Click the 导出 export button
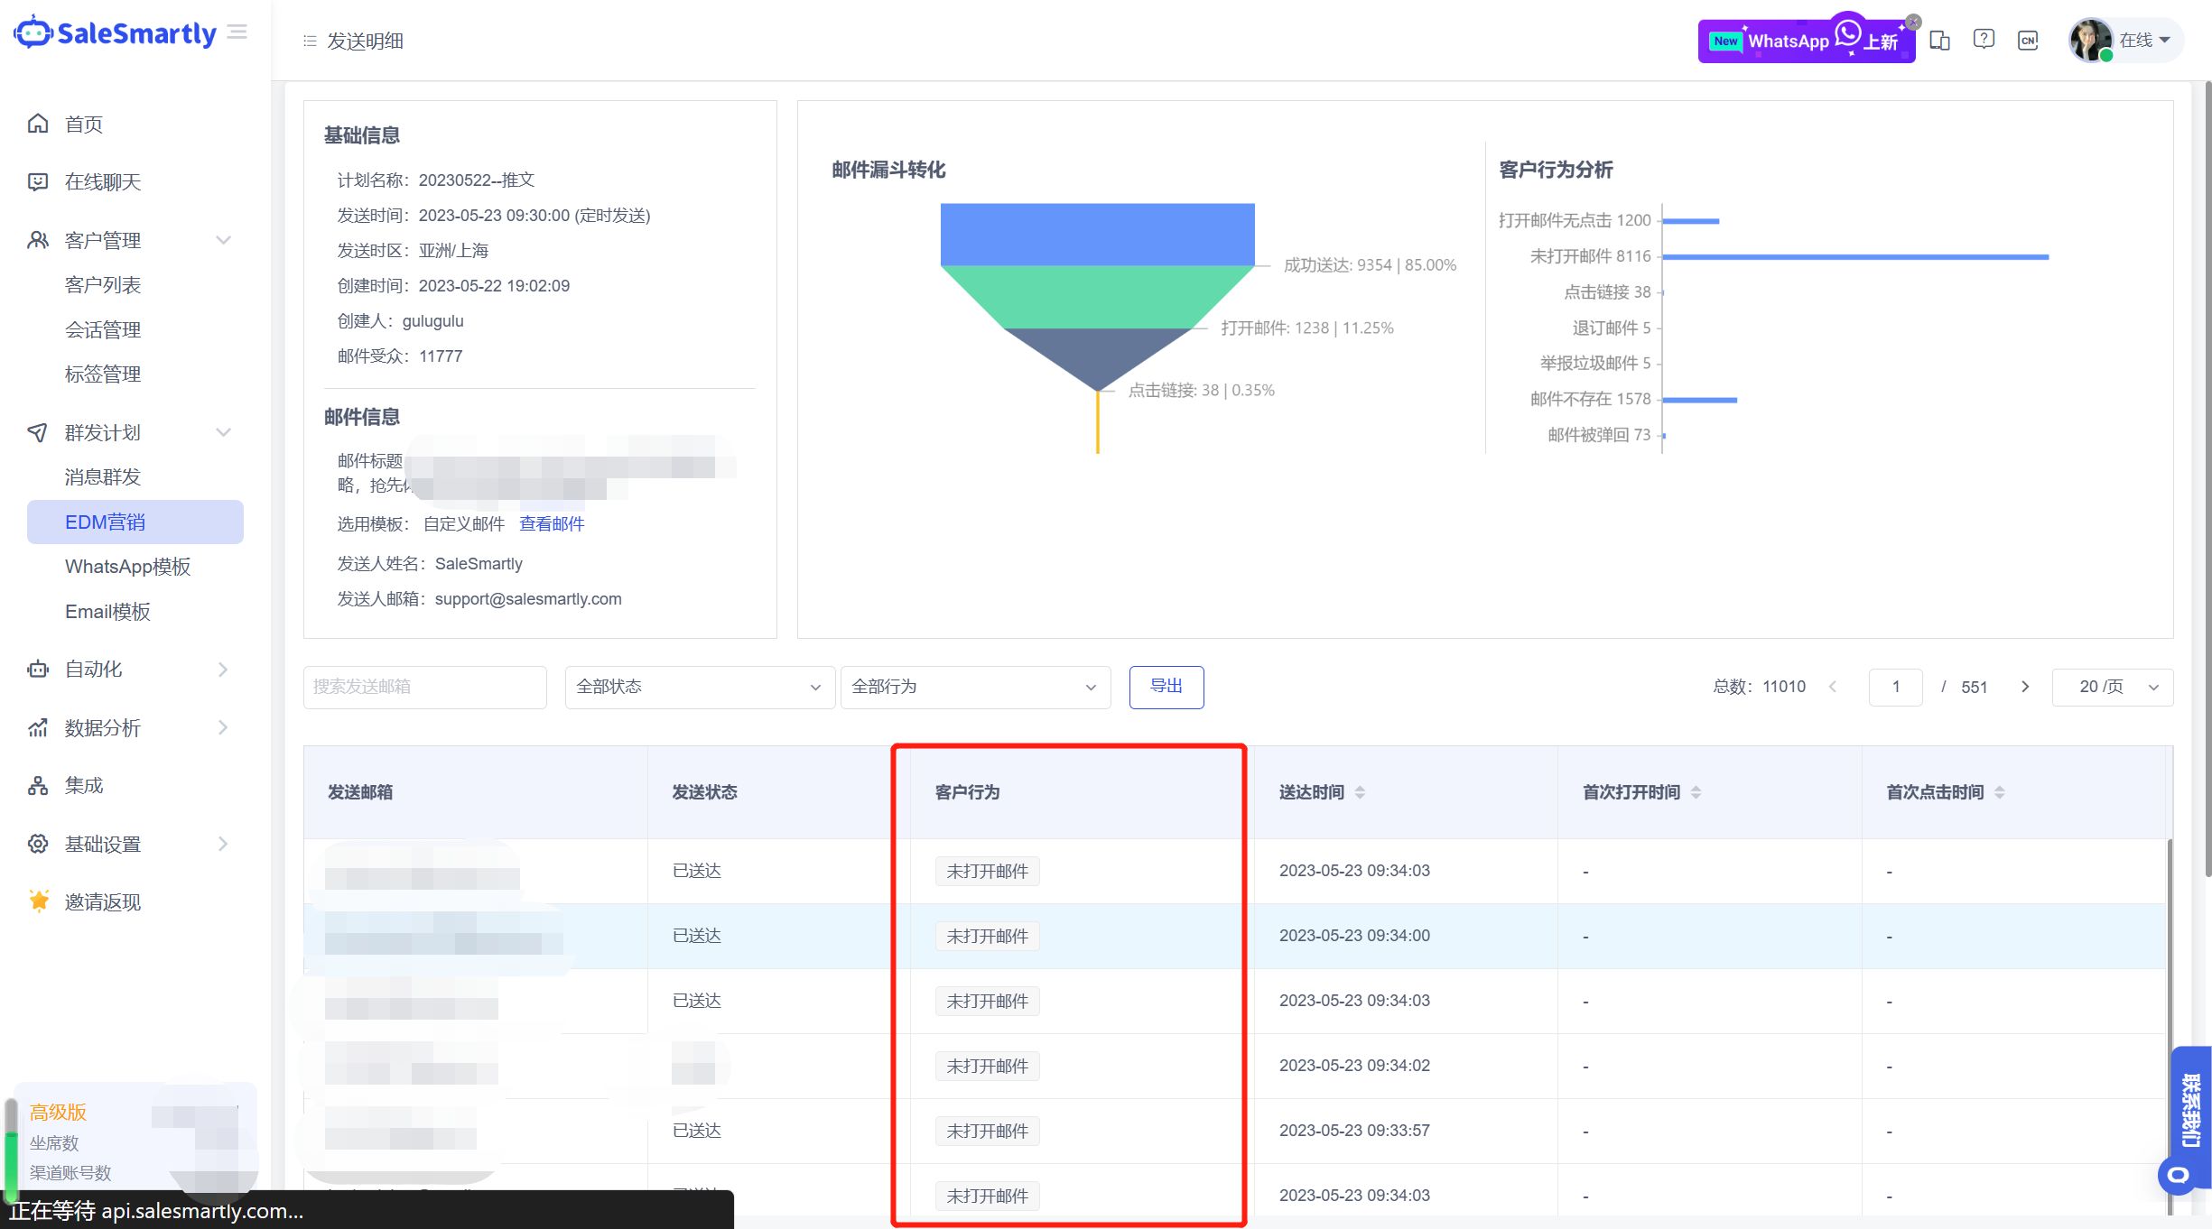 [1166, 687]
